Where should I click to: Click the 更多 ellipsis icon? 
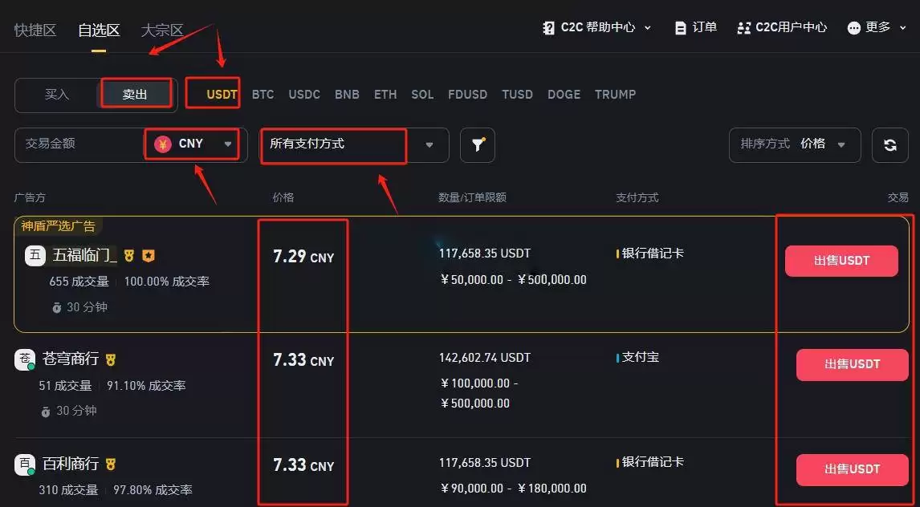point(853,26)
